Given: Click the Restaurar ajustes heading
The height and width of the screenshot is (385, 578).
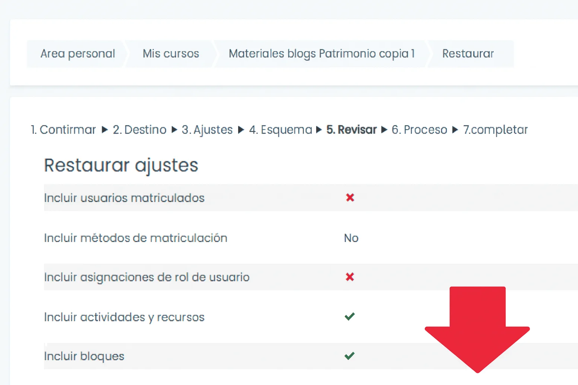Looking at the screenshot, I should click(x=121, y=165).
